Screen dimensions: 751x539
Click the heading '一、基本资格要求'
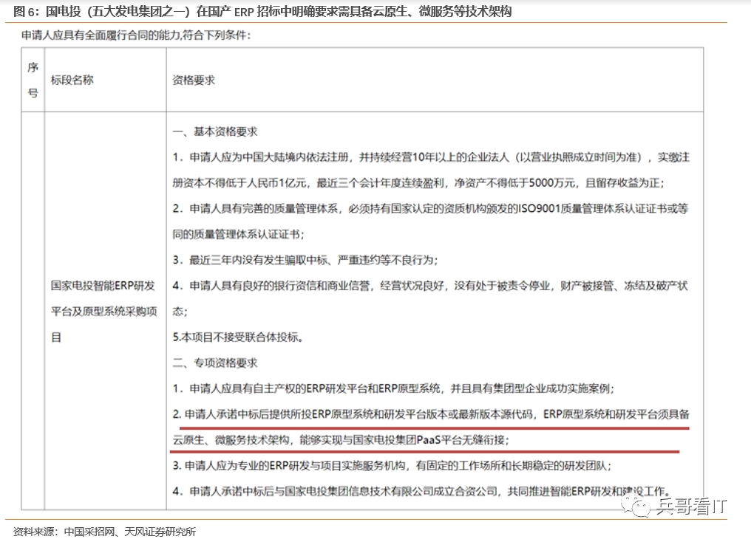point(215,131)
